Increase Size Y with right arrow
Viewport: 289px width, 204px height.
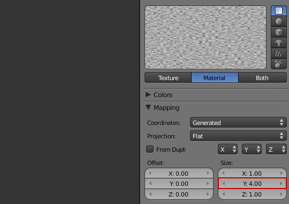coord(282,183)
